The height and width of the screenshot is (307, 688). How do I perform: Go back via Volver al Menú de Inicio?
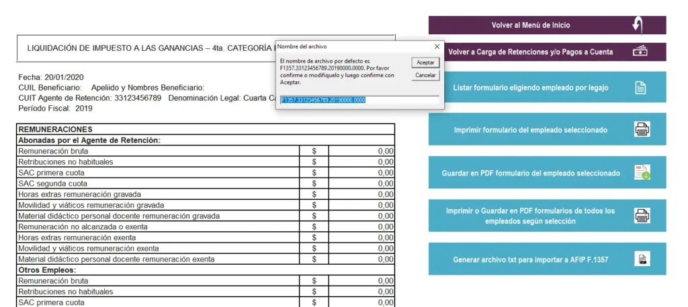click(x=547, y=25)
